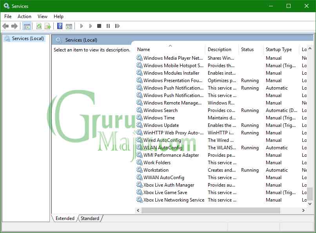Select the Windows Media Player Net... service
Screen dimensions: 316x233
pyautogui.click(x=173, y=58)
